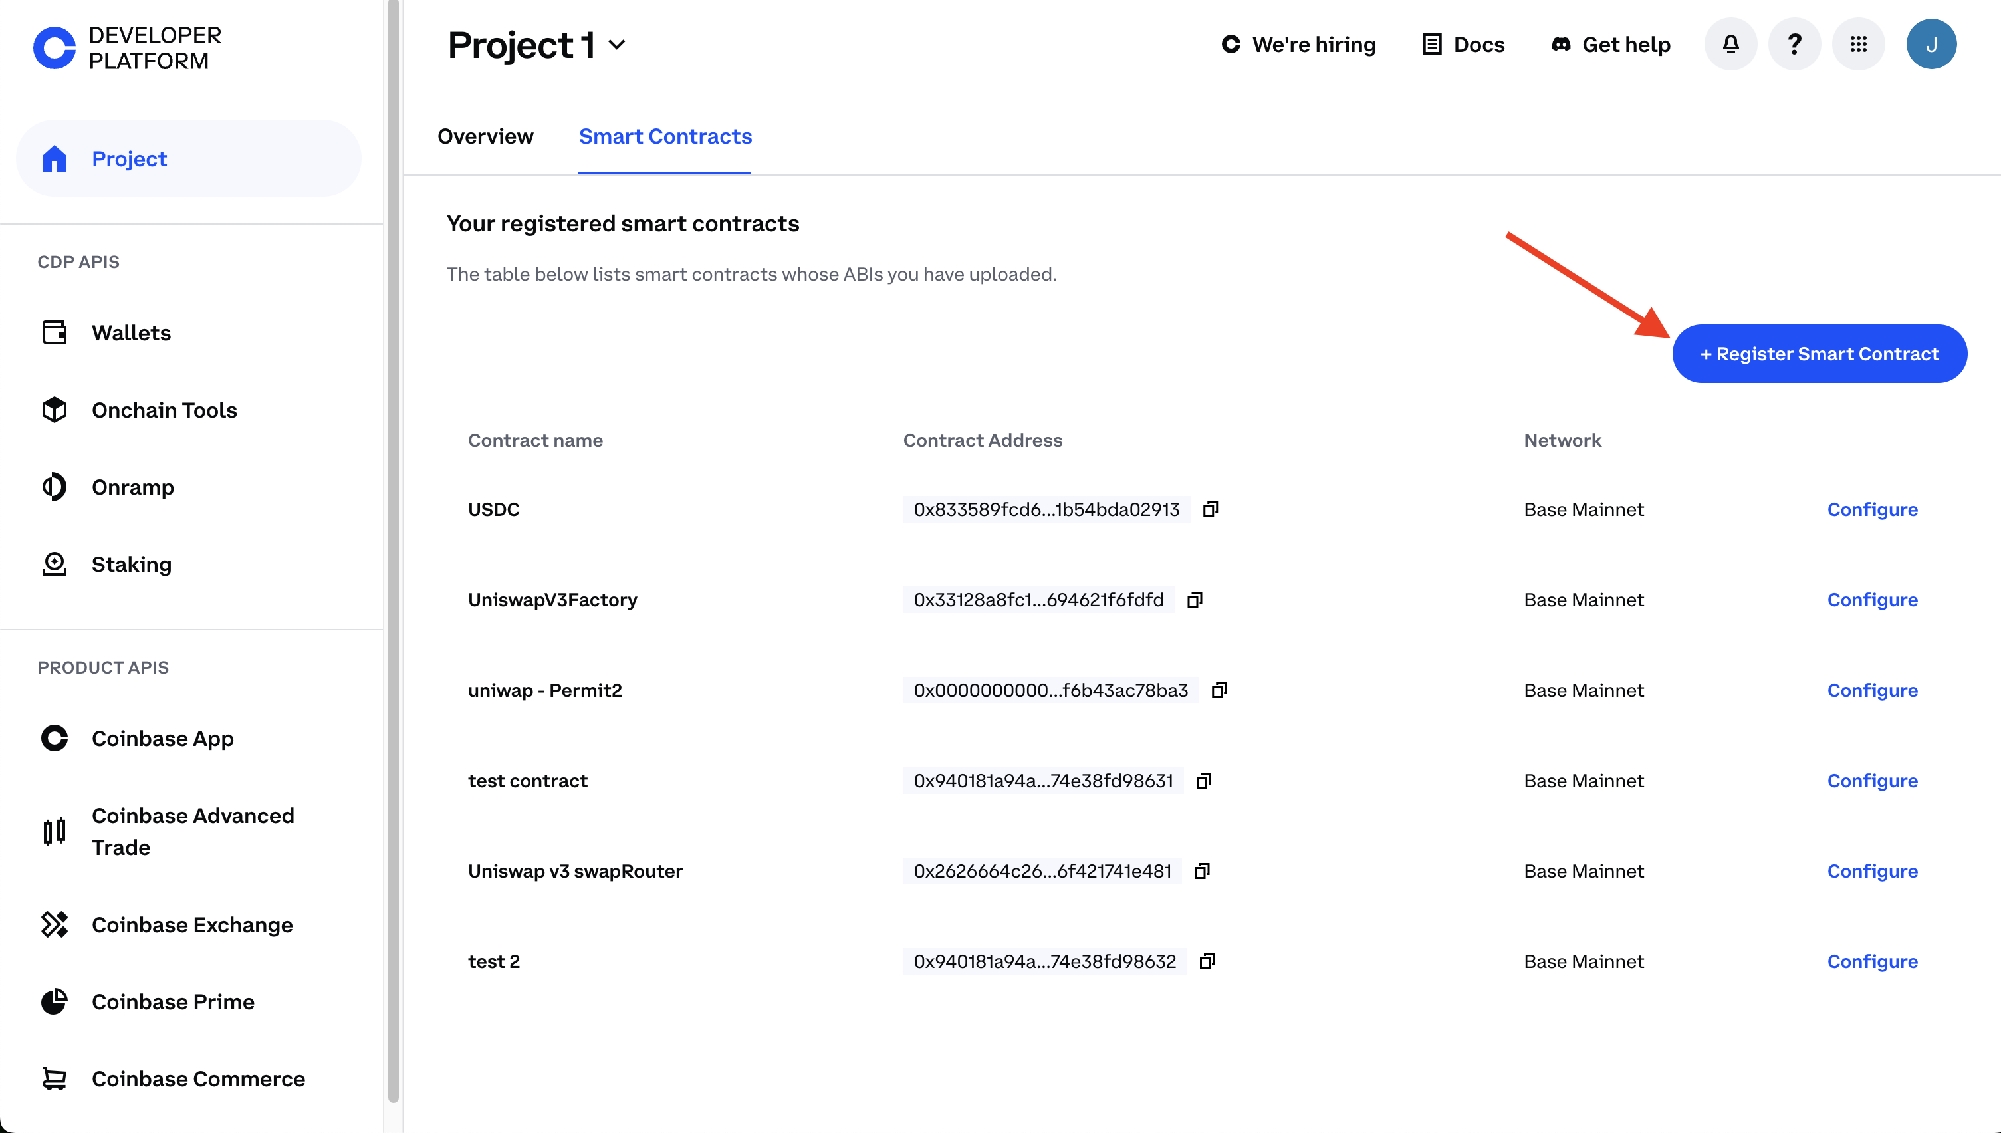Select the Smart Contracts tab
Viewport: 2001px width, 1133px height.
coord(665,136)
